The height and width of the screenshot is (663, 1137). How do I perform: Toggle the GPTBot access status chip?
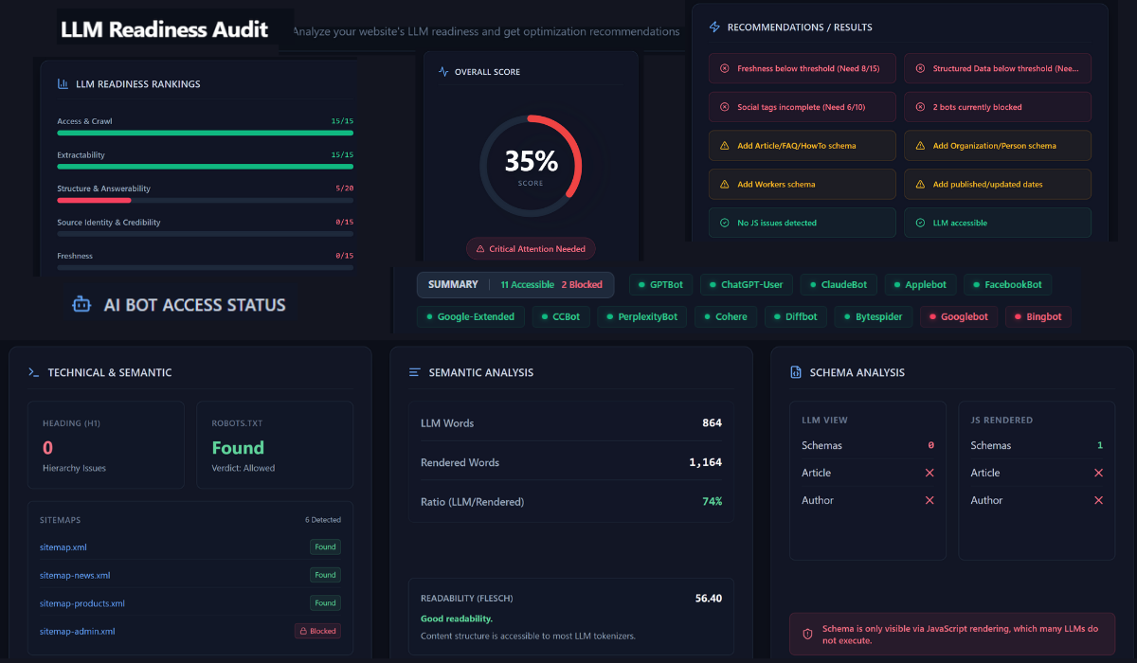660,284
